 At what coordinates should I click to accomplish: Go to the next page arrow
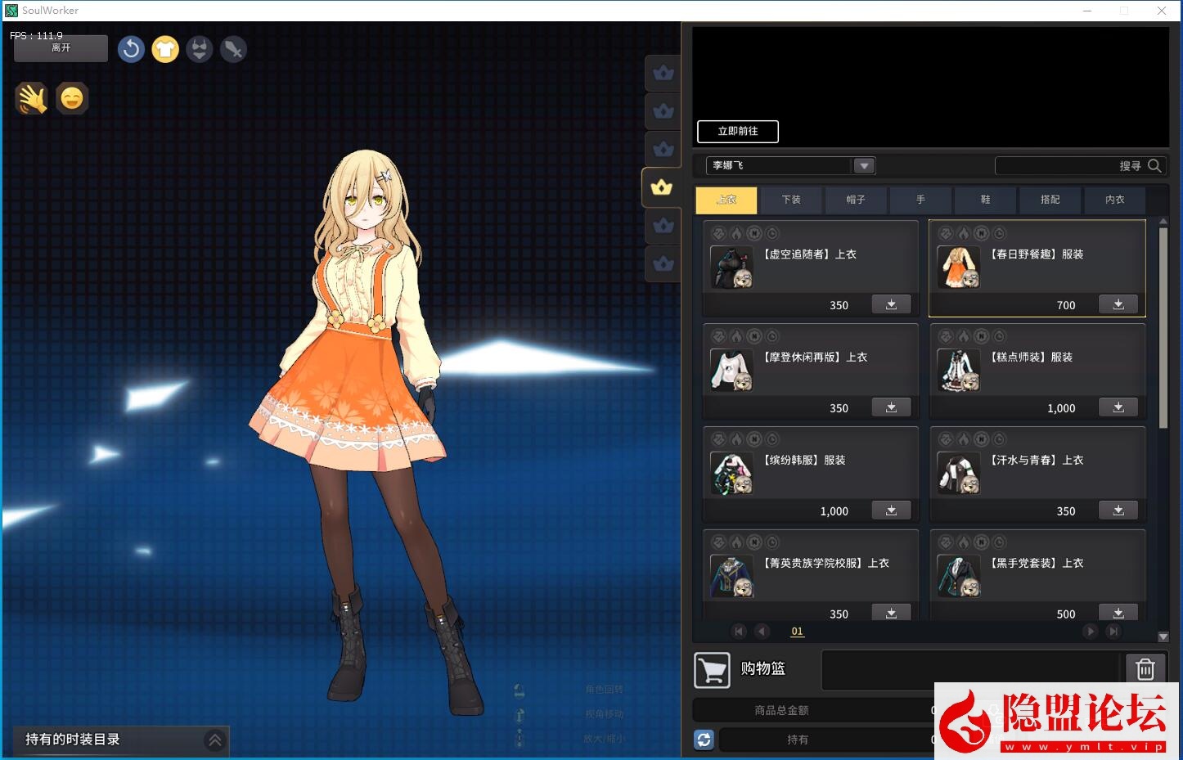click(1090, 631)
